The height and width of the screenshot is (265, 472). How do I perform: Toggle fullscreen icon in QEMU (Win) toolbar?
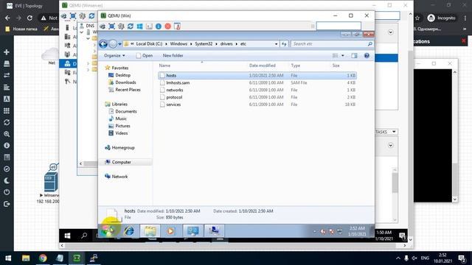coord(111,26)
